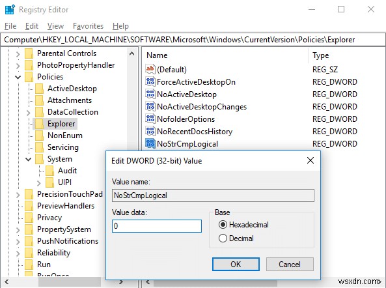The image size is (386, 288).
Task: Click the NoStrCmpLogical DWORD value icon
Action: click(x=150, y=143)
